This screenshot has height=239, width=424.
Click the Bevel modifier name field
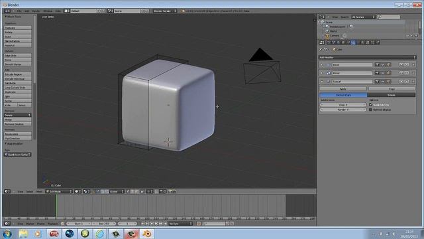[x=352, y=65]
